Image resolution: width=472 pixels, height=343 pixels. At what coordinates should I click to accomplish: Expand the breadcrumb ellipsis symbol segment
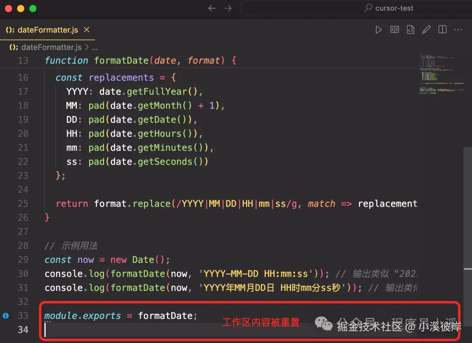point(94,47)
